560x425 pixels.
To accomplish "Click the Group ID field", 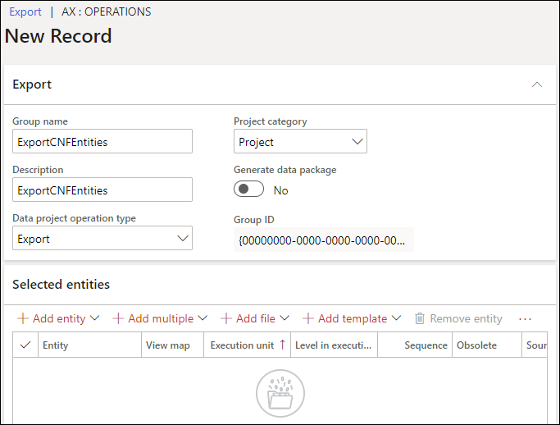I will coord(323,240).
